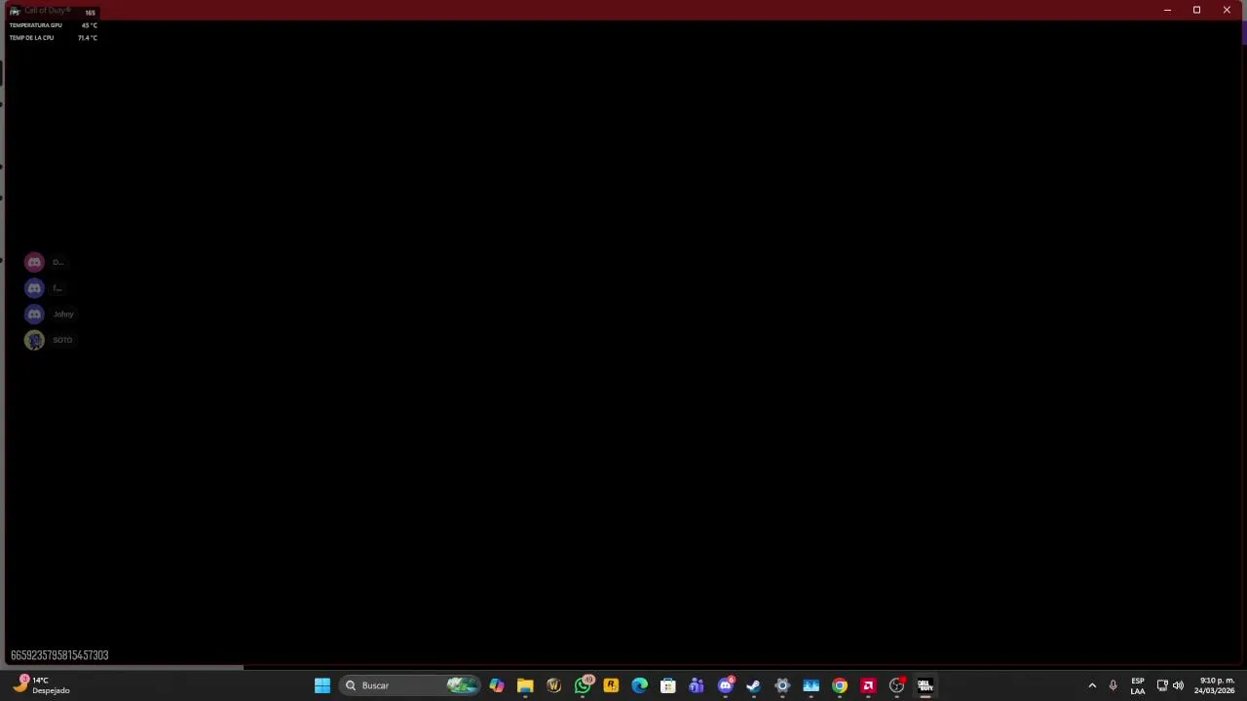The height and width of the screenshot is (701, 1247).
Task: Switch to Call of Duty taskbar icon
Action: pos(926,685)
